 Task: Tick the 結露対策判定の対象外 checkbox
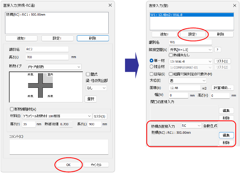point(171,74)
